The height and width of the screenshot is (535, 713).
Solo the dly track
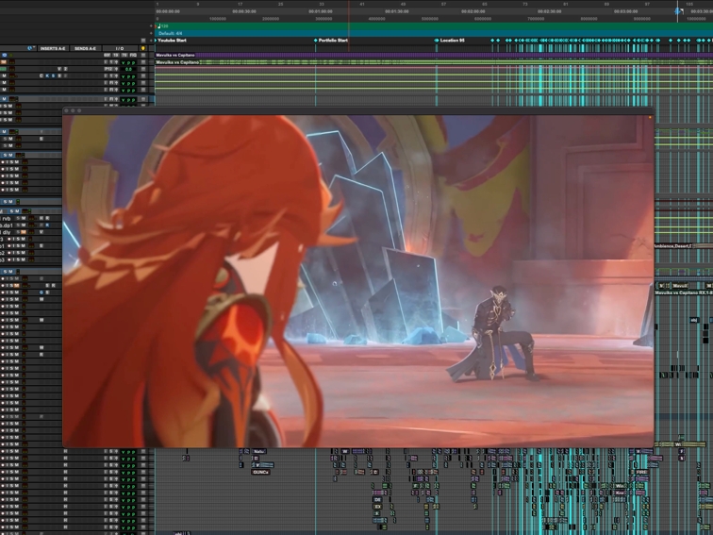pyautogui.click(x=18, y=232)
